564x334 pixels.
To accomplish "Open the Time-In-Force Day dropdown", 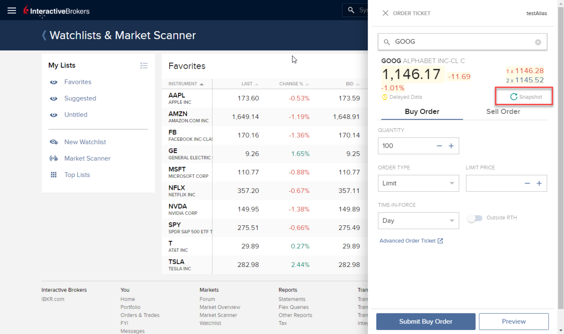I will (x=418, y=221).
